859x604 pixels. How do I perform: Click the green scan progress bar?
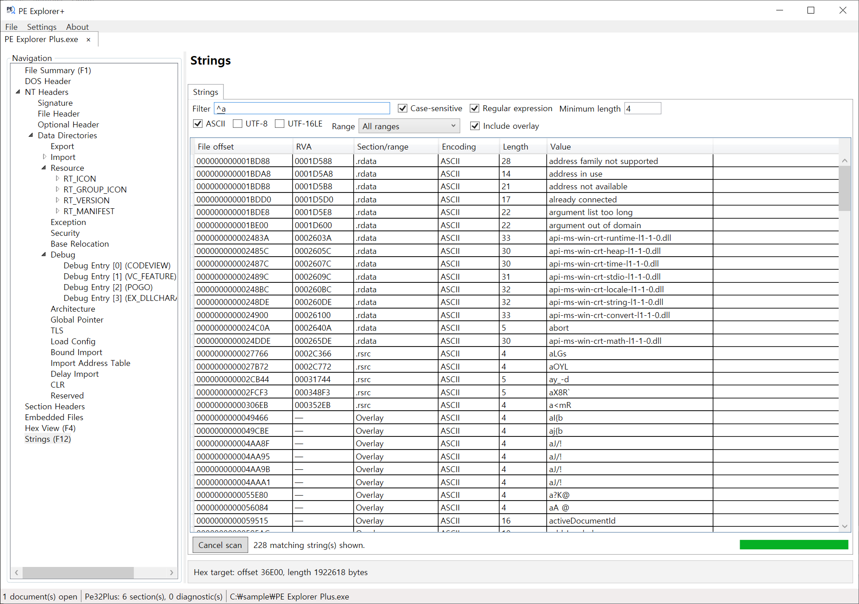point(794,545)
